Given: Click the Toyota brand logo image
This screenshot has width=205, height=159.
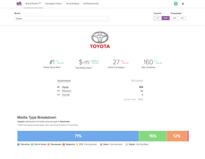Looking at the screenshot, I should click(100, 40).
